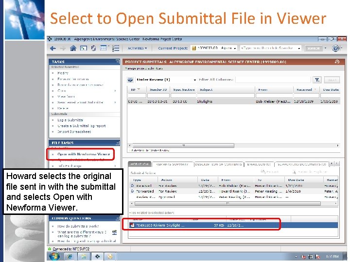Open Internet Explorer from taskbar
Image resolution: width=350 pixels, height=262 pixels.
click(70, 257)
